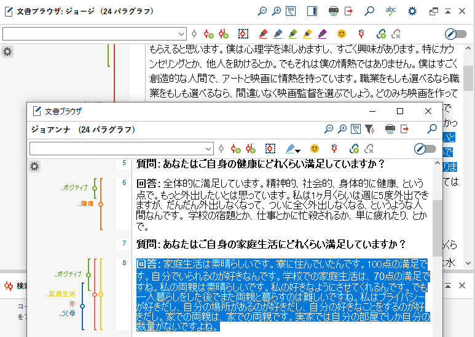Code selection with new code in ジョアンナ toolbar
The width and height of the screenshot is (475, 337).
236,149
